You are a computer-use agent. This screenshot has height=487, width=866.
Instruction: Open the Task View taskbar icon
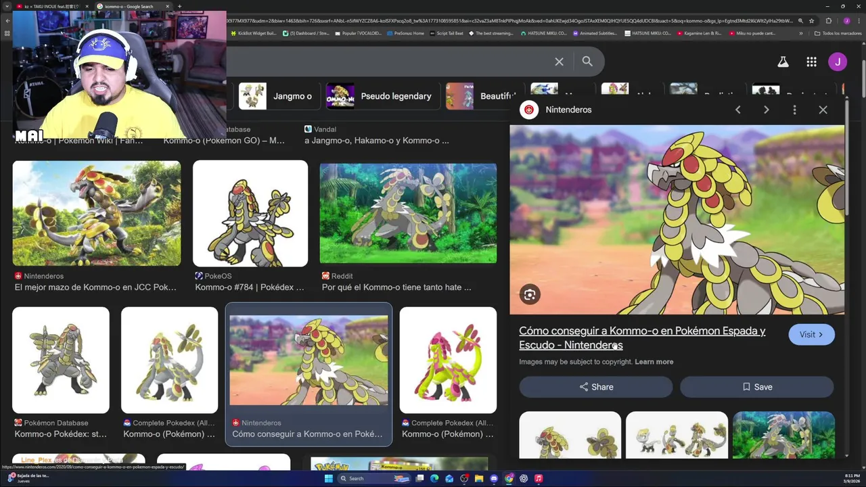[x=419, y=478]
